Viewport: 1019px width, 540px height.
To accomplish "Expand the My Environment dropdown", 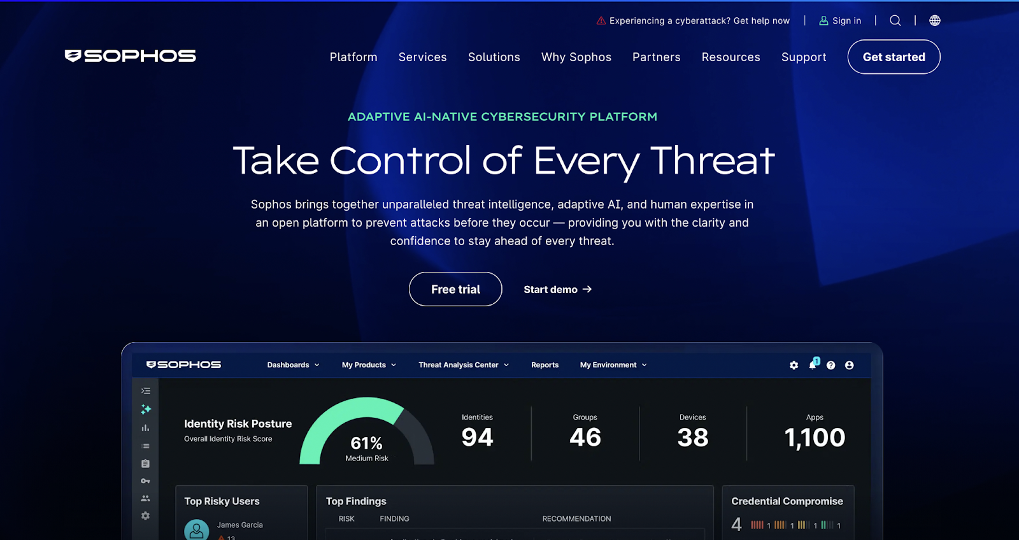I will click(x=613, y=365).
